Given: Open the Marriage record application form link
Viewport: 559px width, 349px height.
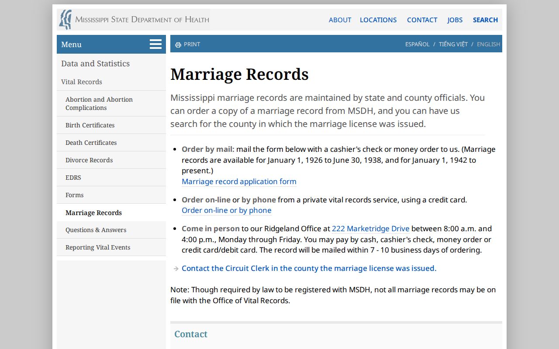Looking at the screenshot, I should pyautogui.click(x=239, y=181).
